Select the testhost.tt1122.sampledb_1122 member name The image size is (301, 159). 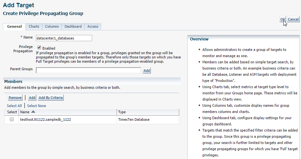click(46, 120)
